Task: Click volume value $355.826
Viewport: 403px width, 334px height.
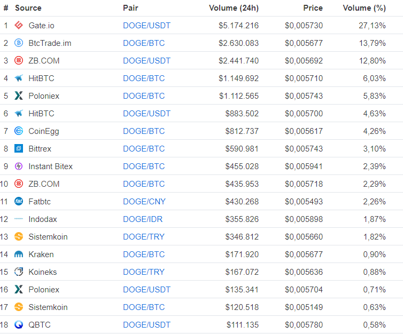Action: [242, 219]
